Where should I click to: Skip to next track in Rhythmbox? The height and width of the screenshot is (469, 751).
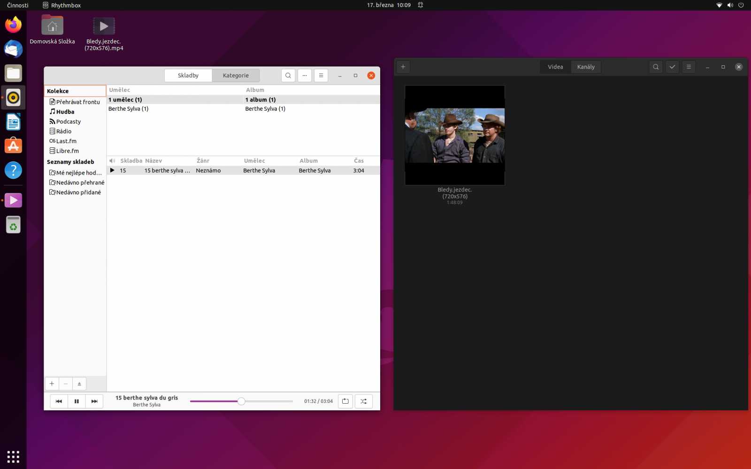point(94,401)
